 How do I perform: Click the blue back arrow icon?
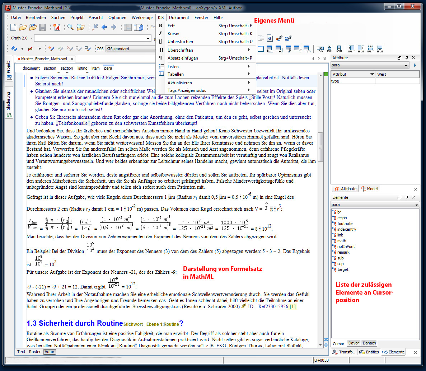[x=104, y=27]
